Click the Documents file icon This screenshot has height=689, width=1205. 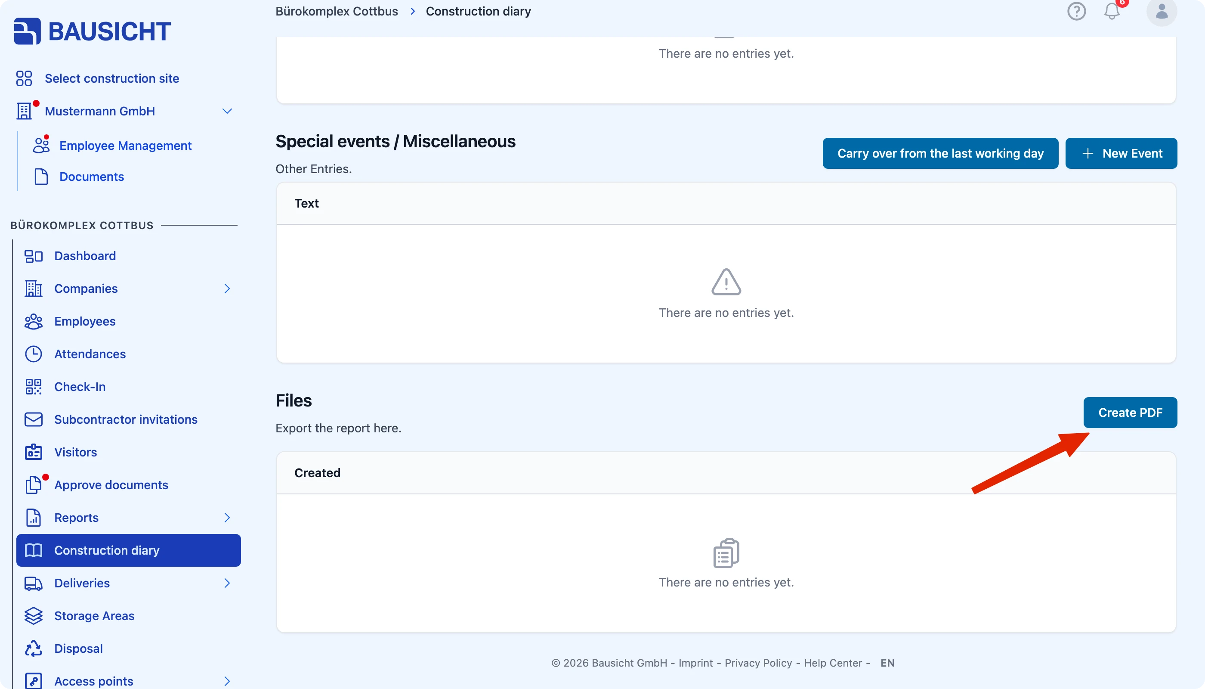[x=41, y=177]
